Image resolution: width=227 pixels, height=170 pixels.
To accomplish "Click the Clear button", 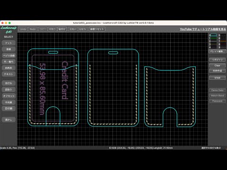I will tap(218, 65).
